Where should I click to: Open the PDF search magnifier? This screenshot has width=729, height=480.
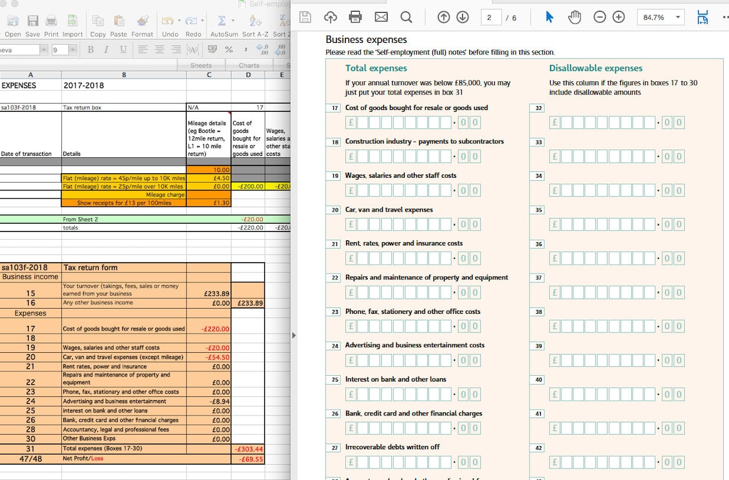point(405,17)
